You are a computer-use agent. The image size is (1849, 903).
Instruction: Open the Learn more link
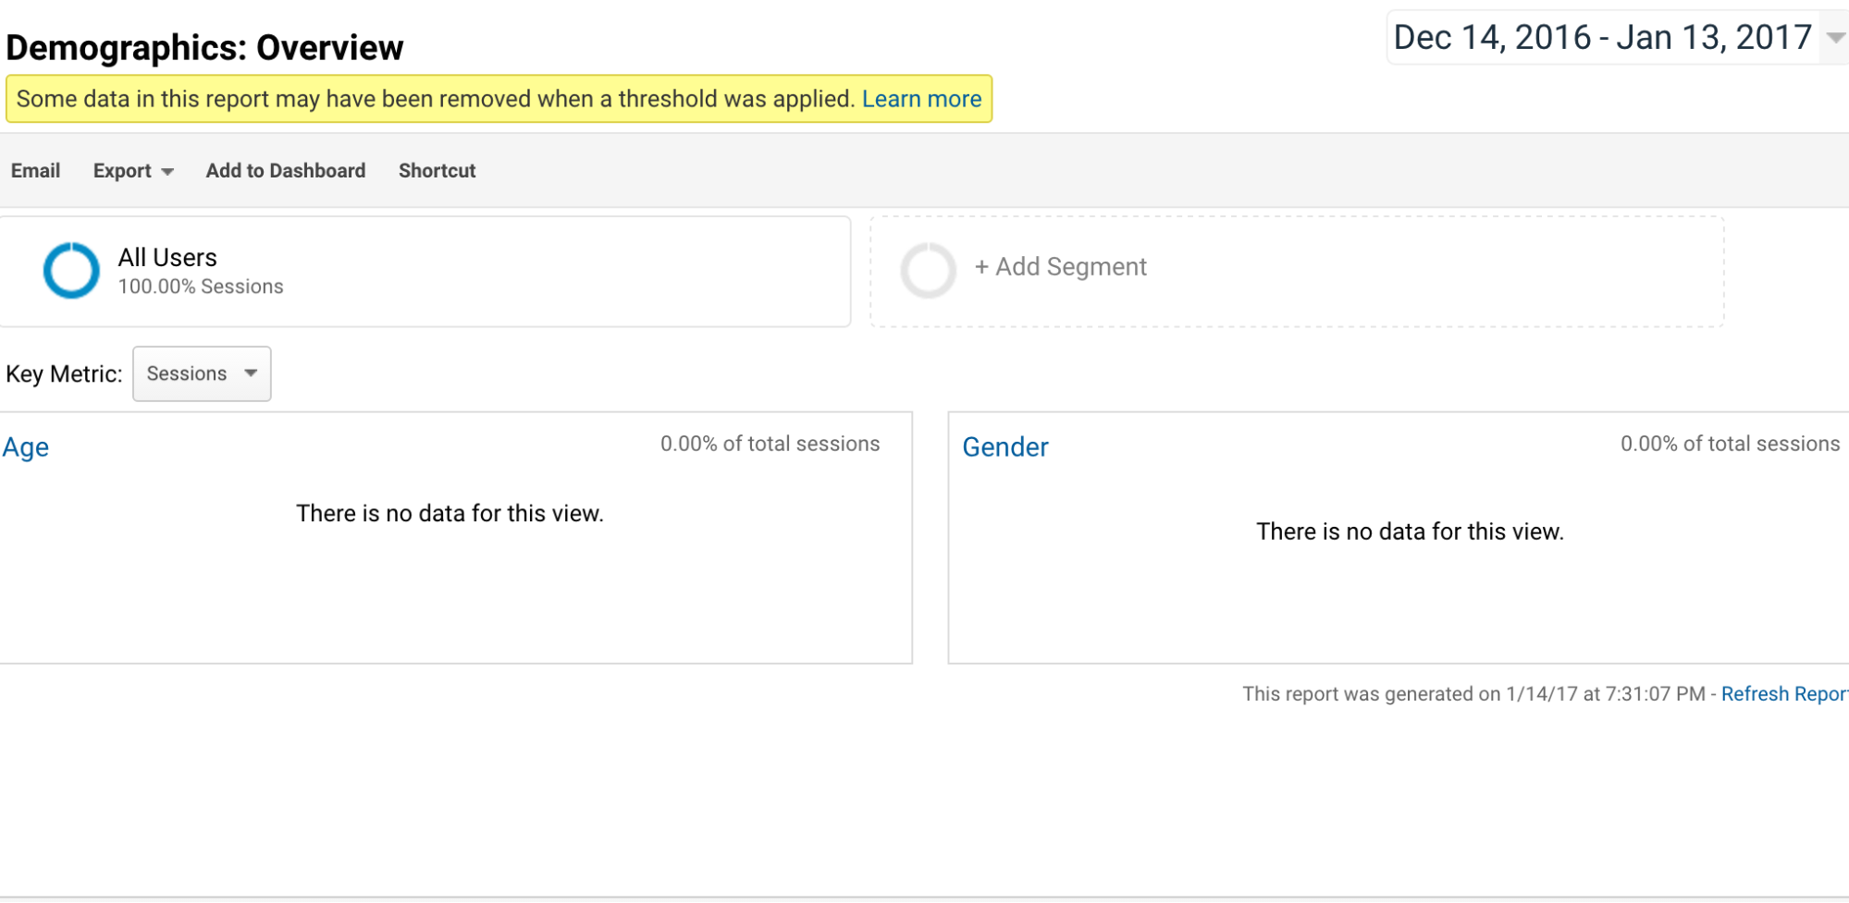(921, 99)
